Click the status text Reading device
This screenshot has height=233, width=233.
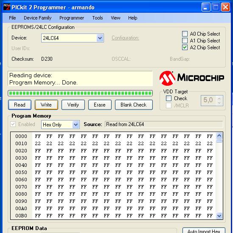31,76
